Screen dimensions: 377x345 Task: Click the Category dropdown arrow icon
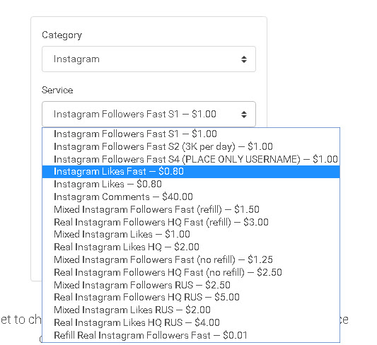click(244, 59)
